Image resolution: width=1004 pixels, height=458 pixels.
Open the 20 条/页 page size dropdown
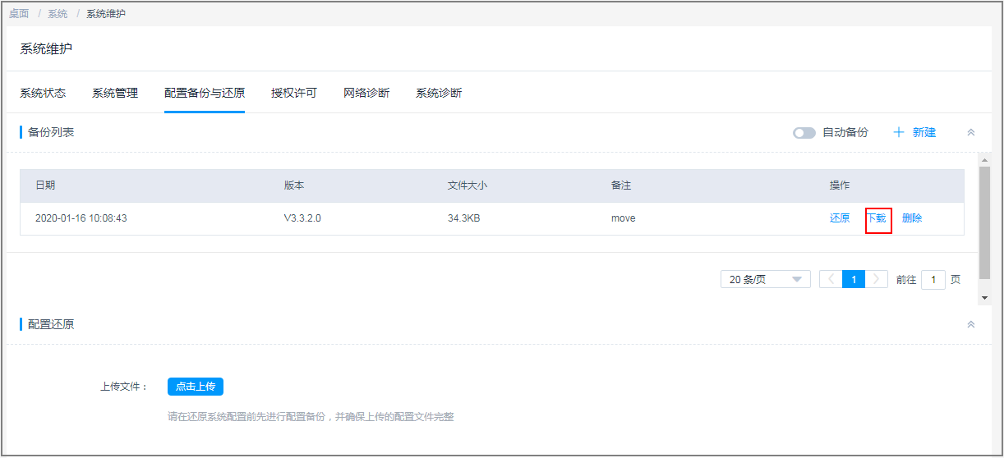pyautogui.click(x=765, y=280)
